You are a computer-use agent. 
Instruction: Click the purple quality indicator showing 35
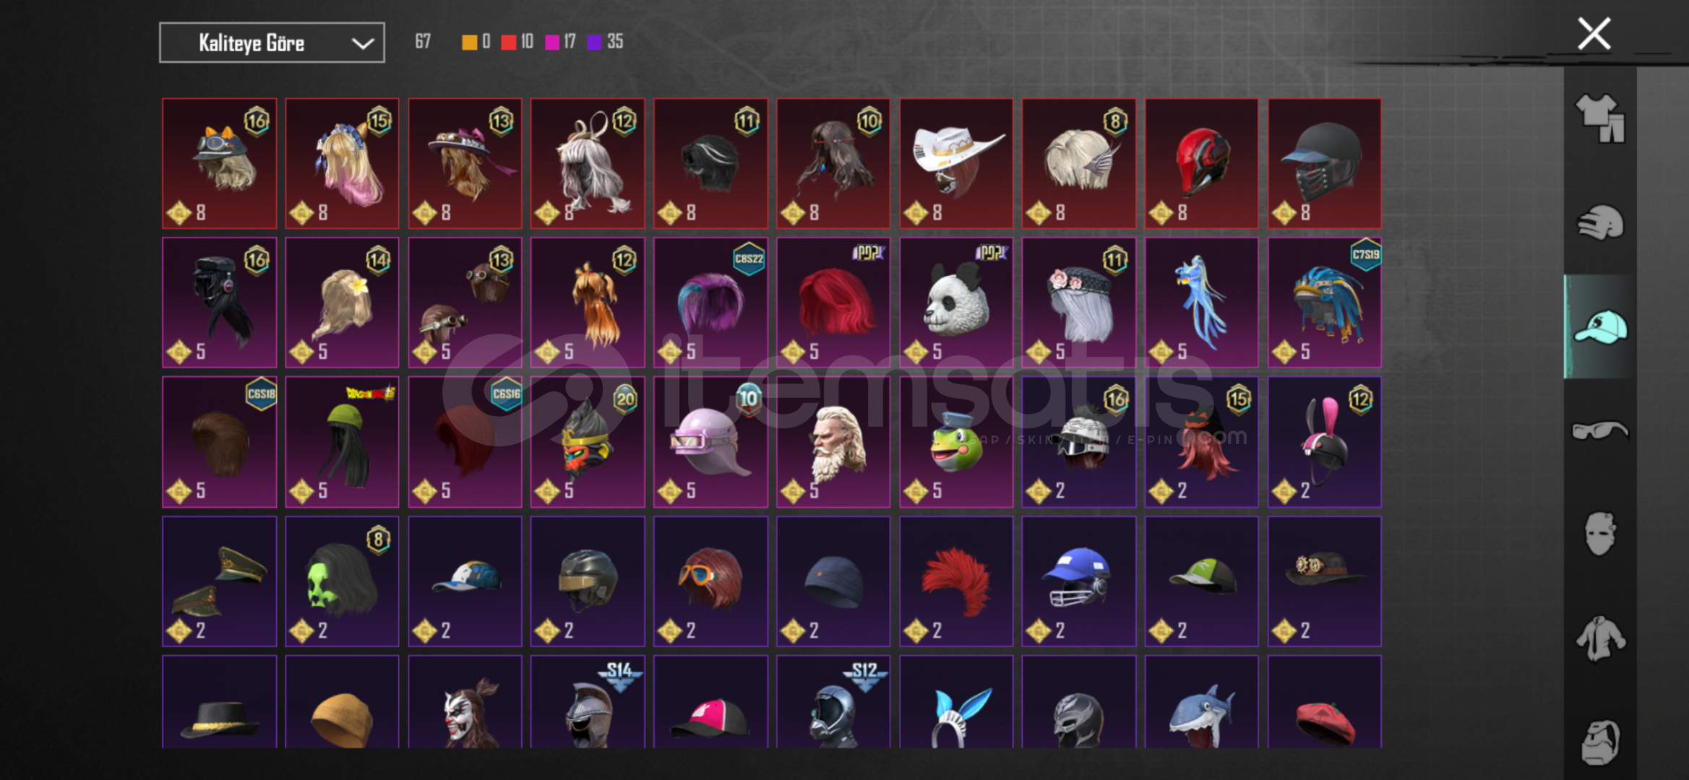point(606,42)
